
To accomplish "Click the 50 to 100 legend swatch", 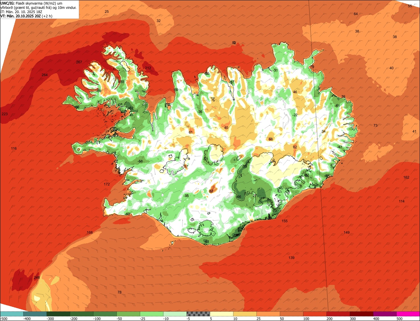I will coord(291,314).
